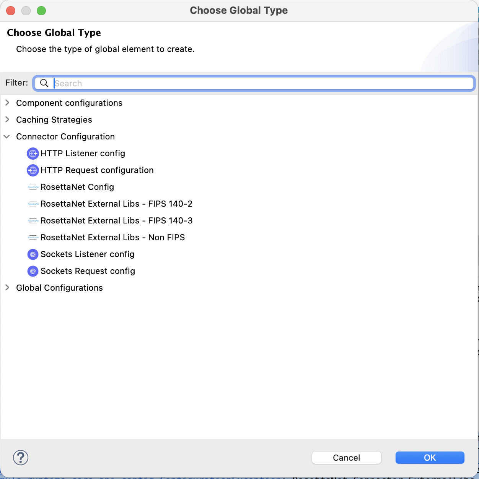Image resolution: width=479 pixels, height=479 pixels.
Task: Click the HTTP Request configuration icon
Action: 33,170
